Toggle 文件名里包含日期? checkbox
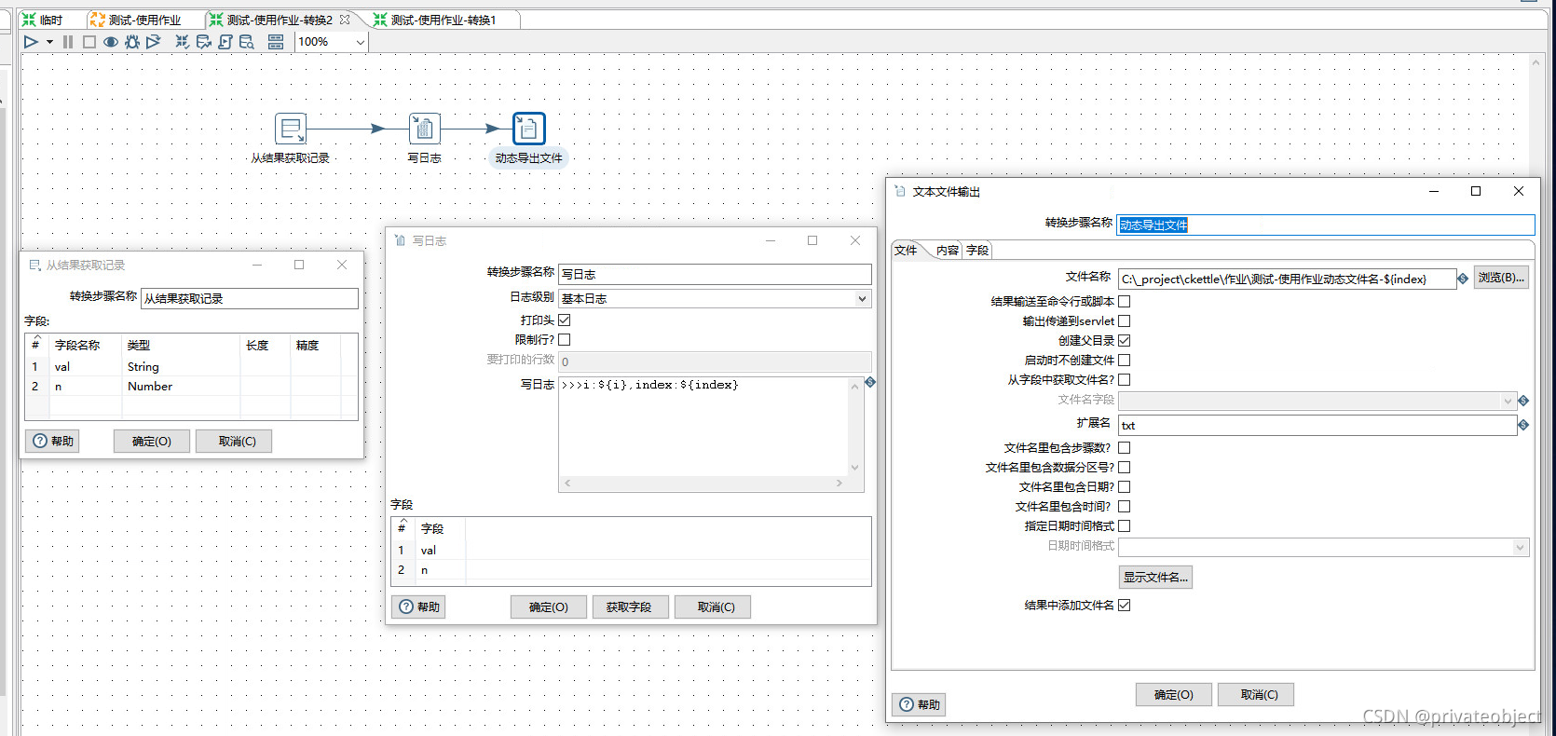Screen dimensions: 1556x736 click(x=1125, y=487)
